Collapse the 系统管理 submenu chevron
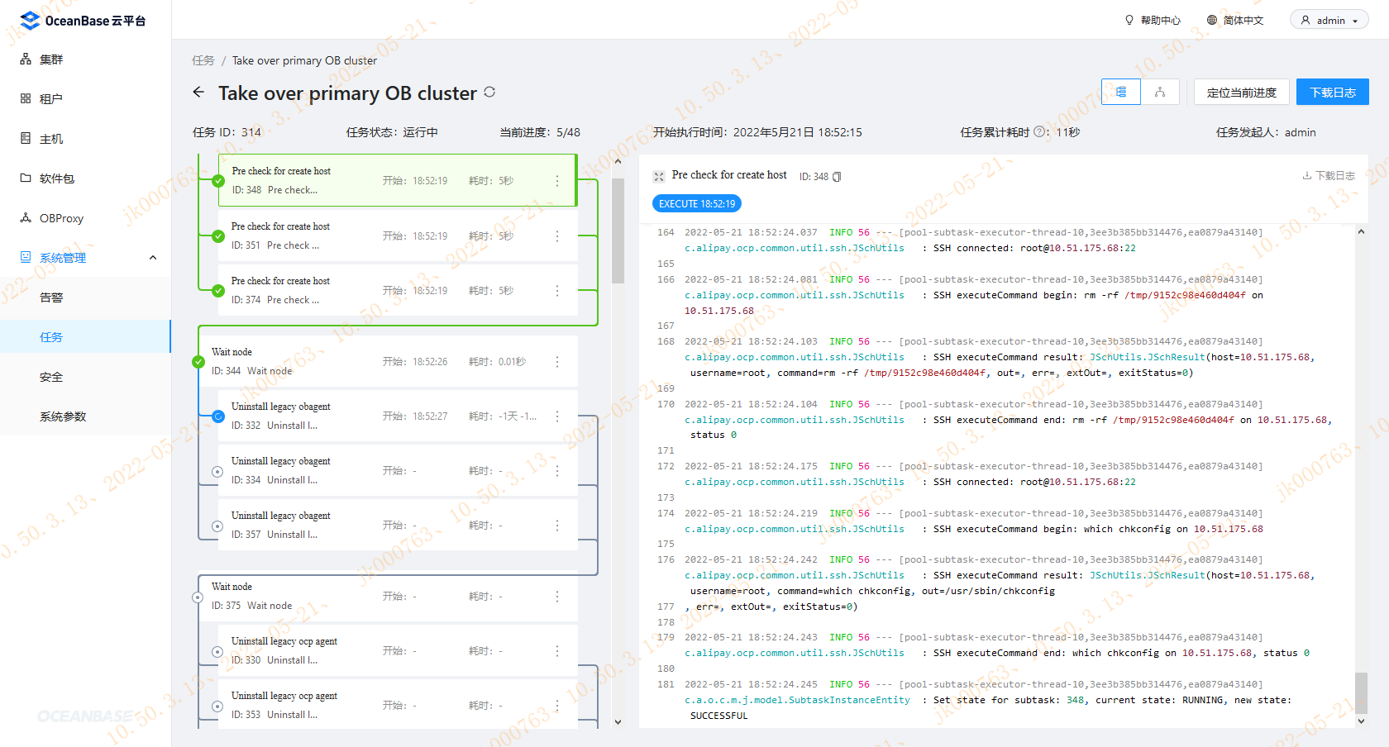Viewport: 1389px width, 747px height. click(x=153, y=258)
